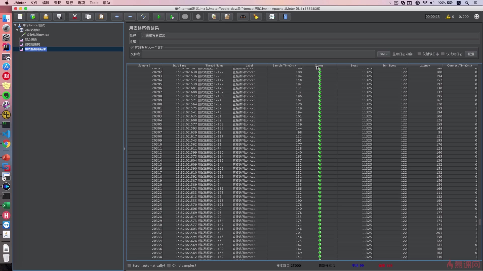Sort by Latency column header
This screenshot has width=483, height=271.
(x=425, y=65)
